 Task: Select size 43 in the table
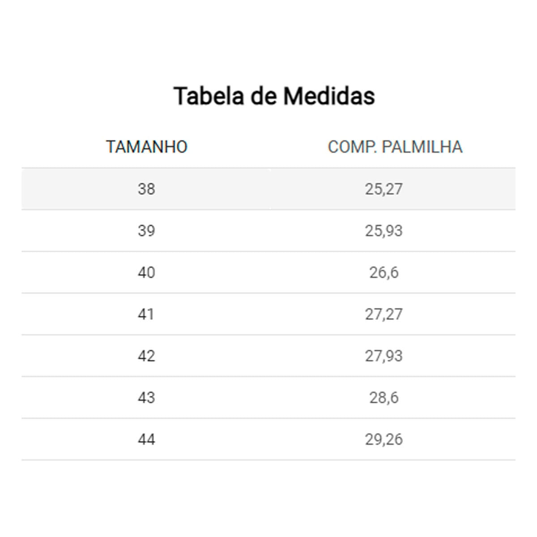click(x=146, y=397)
